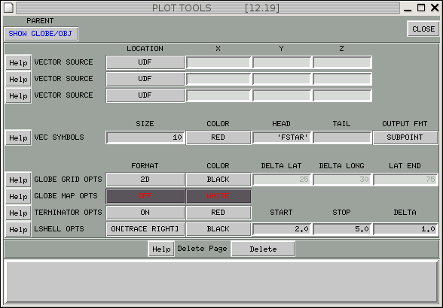443x308 pixels.
Task: Open Help for LSHELL OPTS
Action: (x=18, y=229)
